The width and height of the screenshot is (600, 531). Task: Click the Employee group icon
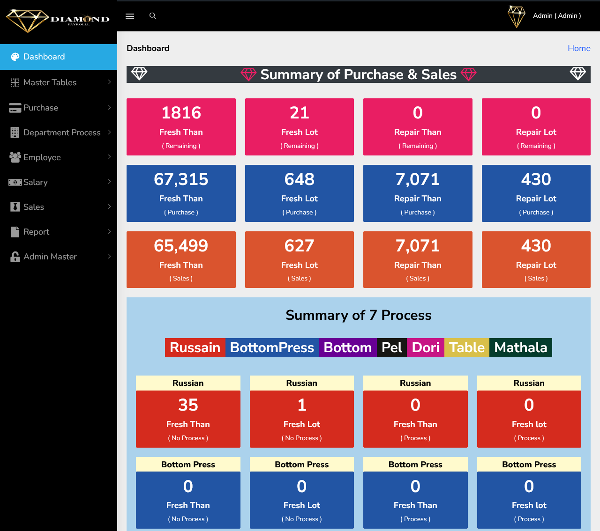15,157
